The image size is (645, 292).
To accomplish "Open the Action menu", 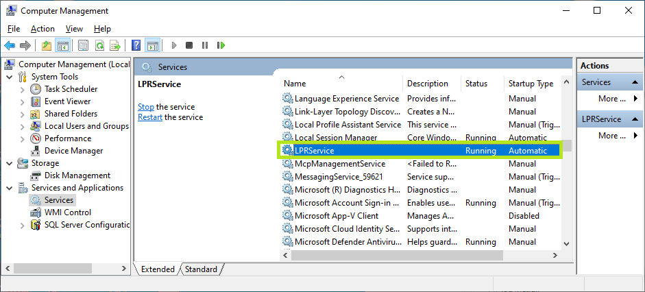I will (42, 29).
